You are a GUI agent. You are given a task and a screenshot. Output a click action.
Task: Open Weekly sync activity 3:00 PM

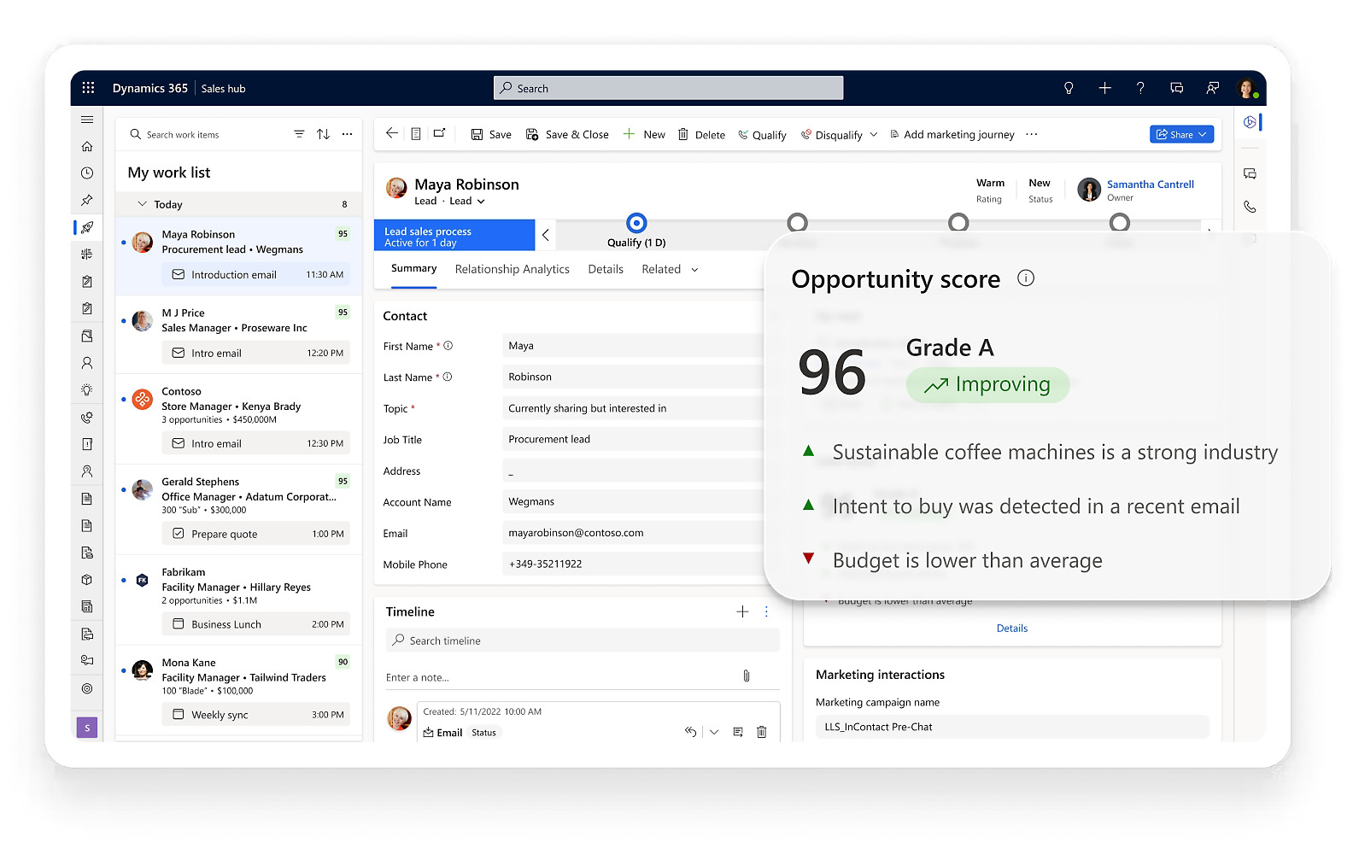click(256, 715)
